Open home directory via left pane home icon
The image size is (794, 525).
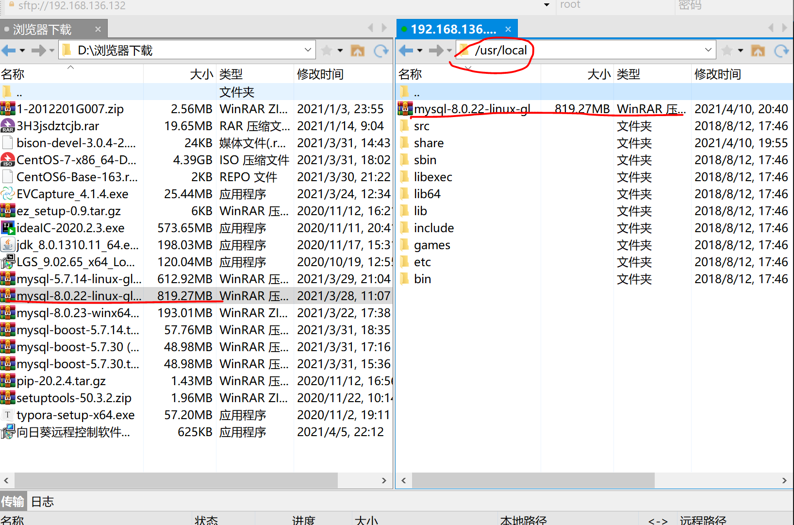pyautogui.click(x=358, y=50)
